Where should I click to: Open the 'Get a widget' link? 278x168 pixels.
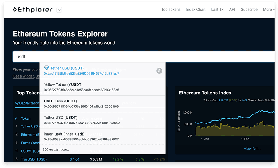[23, 76]
